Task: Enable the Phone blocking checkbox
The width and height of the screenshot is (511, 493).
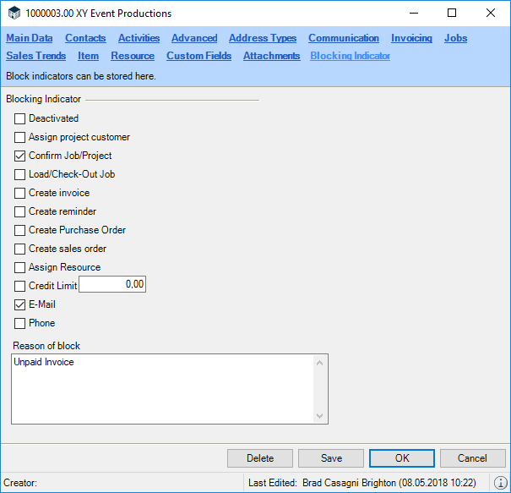Action: click(x=20, y=323)
